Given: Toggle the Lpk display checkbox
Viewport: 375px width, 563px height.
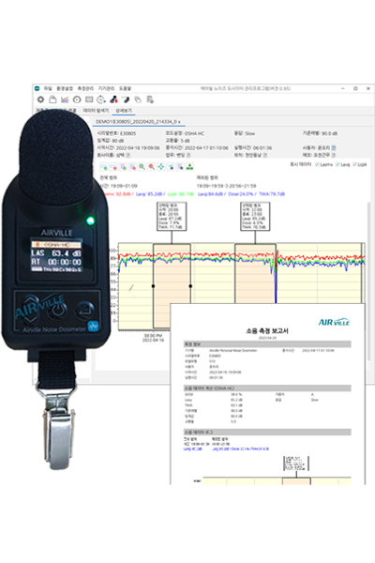Looking at the screenshot, I should [354, 164].
